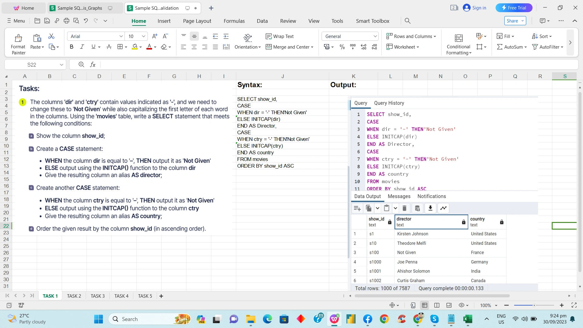Toggle strikethrough formatting
Viewport: 583px width, 328px height.
pyautogui.click(x=109, y=47)
